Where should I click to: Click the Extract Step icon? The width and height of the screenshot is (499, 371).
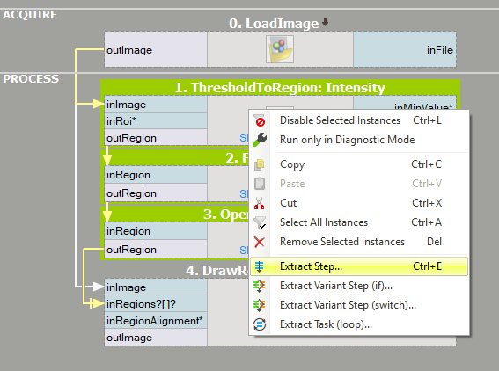(x=260, y=266)
